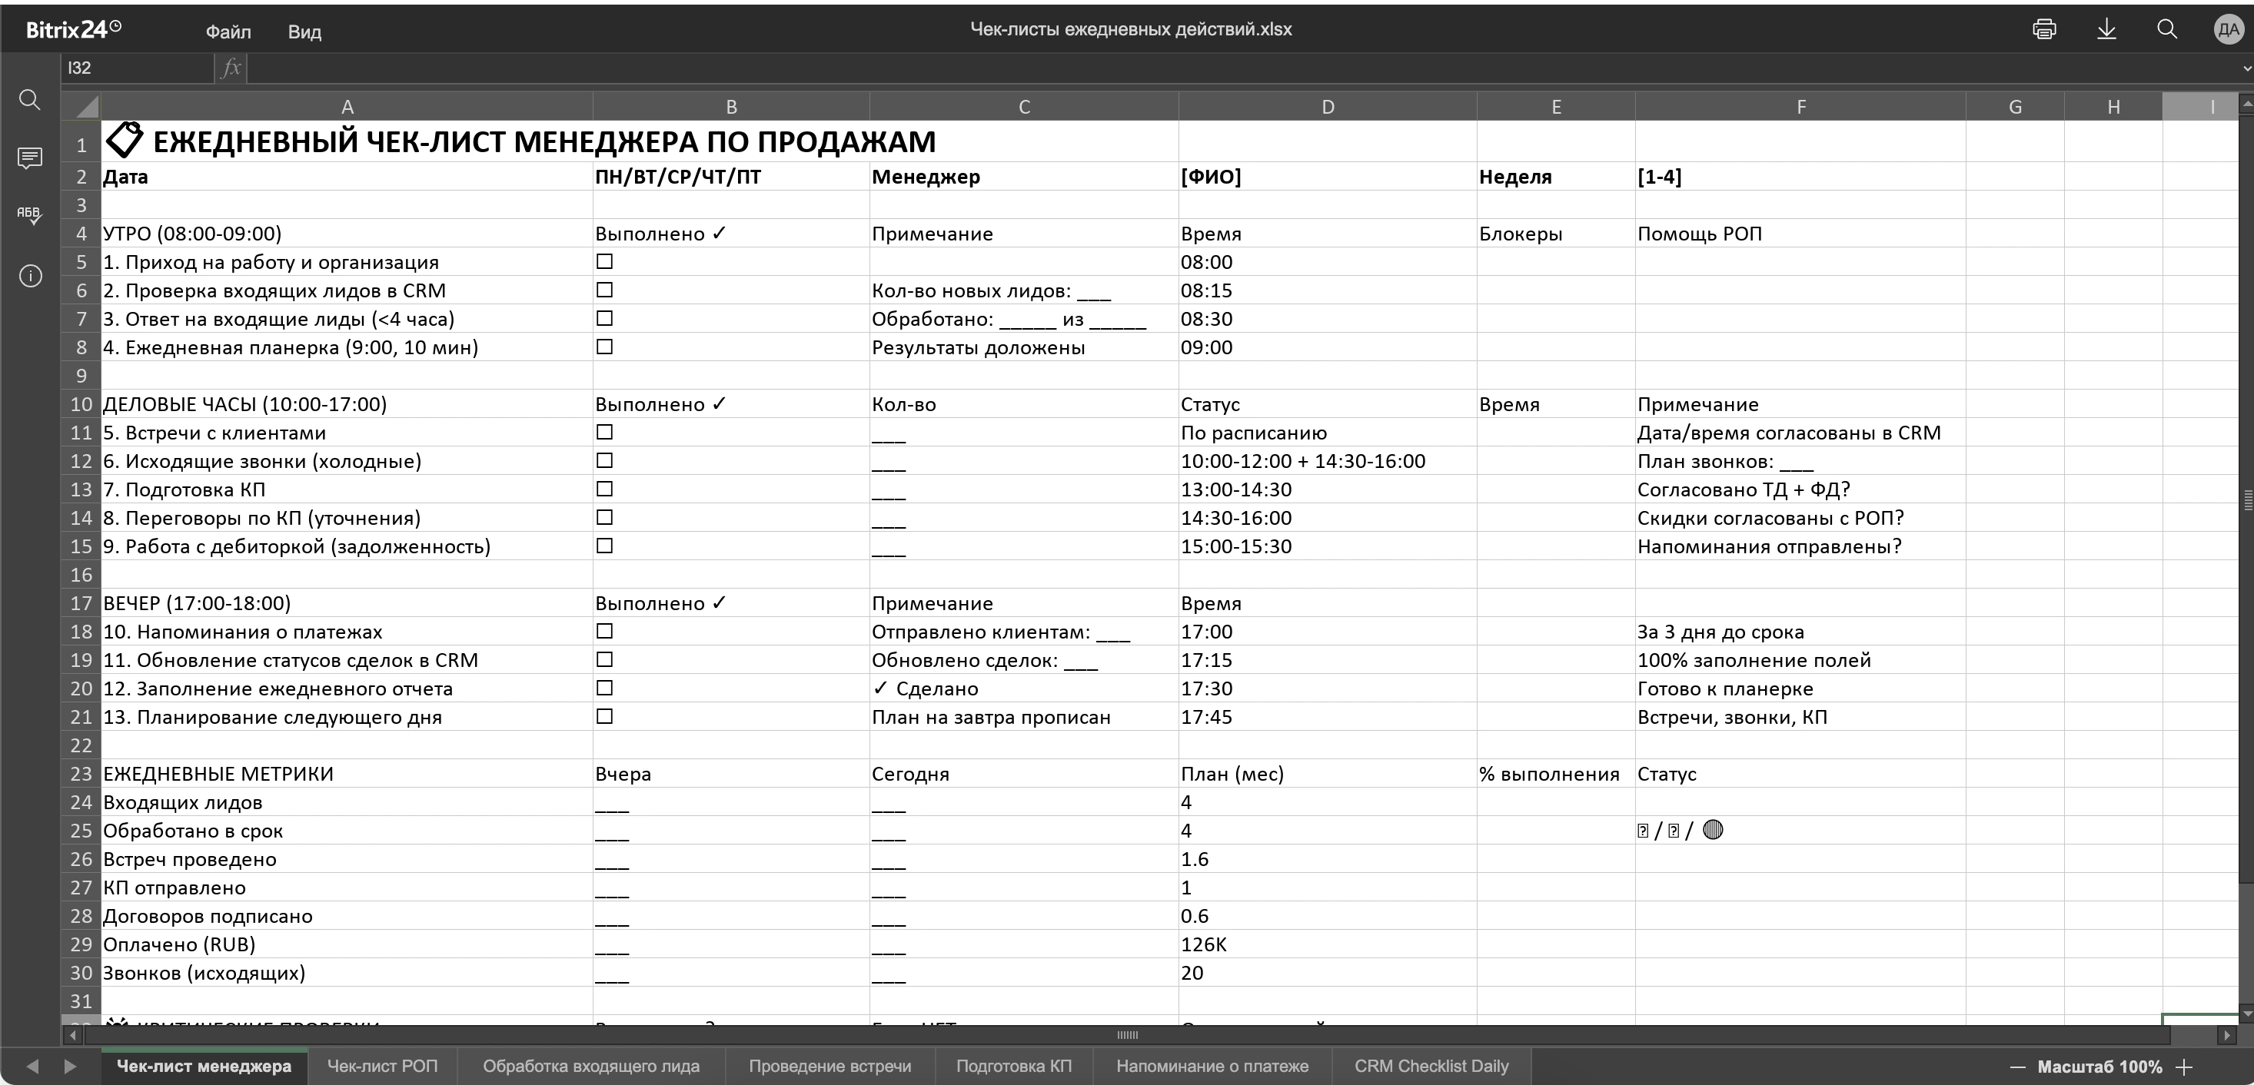The width and height of the screenshot is (2254, 1085).
Task: Open the 'Проведение встречи' sheet tab
Action: [829, 1066]
